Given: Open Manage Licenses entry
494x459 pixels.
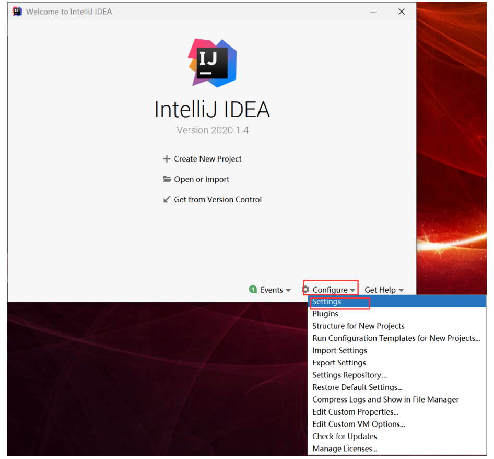Looking at the screenshot, I should click(x=397, y=449).
